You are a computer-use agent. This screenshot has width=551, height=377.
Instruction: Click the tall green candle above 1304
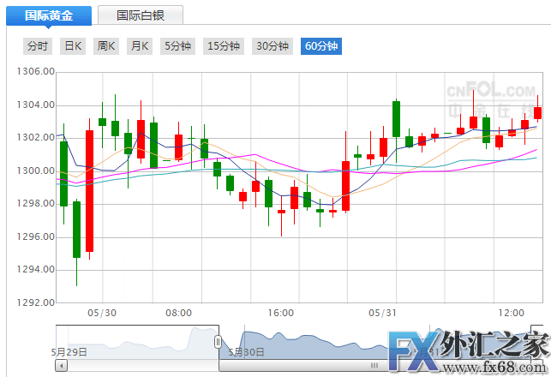(396, 118)
